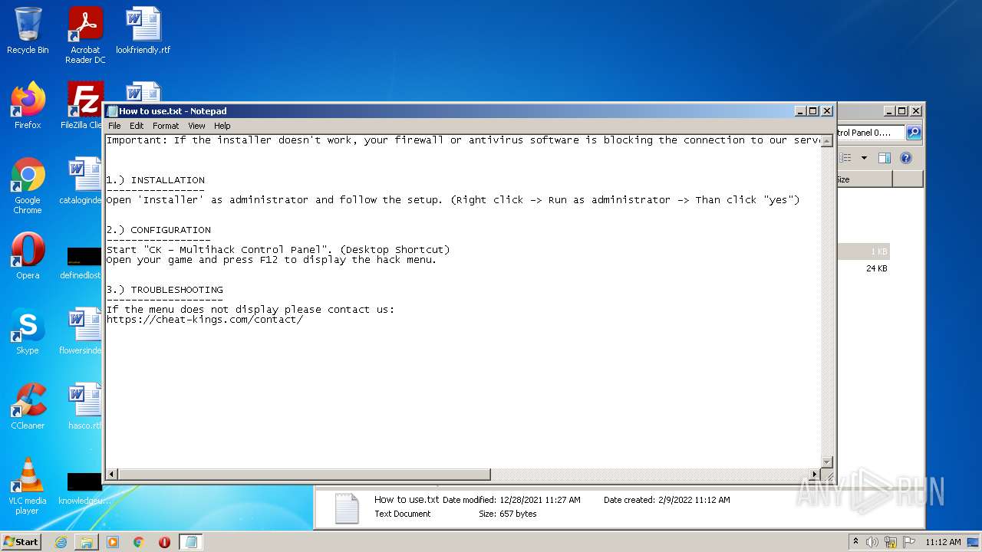This screenshot has width=982, height=552.
Task: Click 'Size: 657 bytes' in details pane
Action: click(x=508, y=514)
